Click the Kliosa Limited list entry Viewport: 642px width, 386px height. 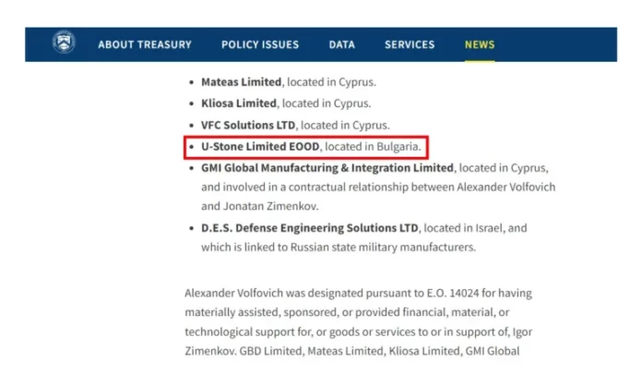(x=238, y=103)
